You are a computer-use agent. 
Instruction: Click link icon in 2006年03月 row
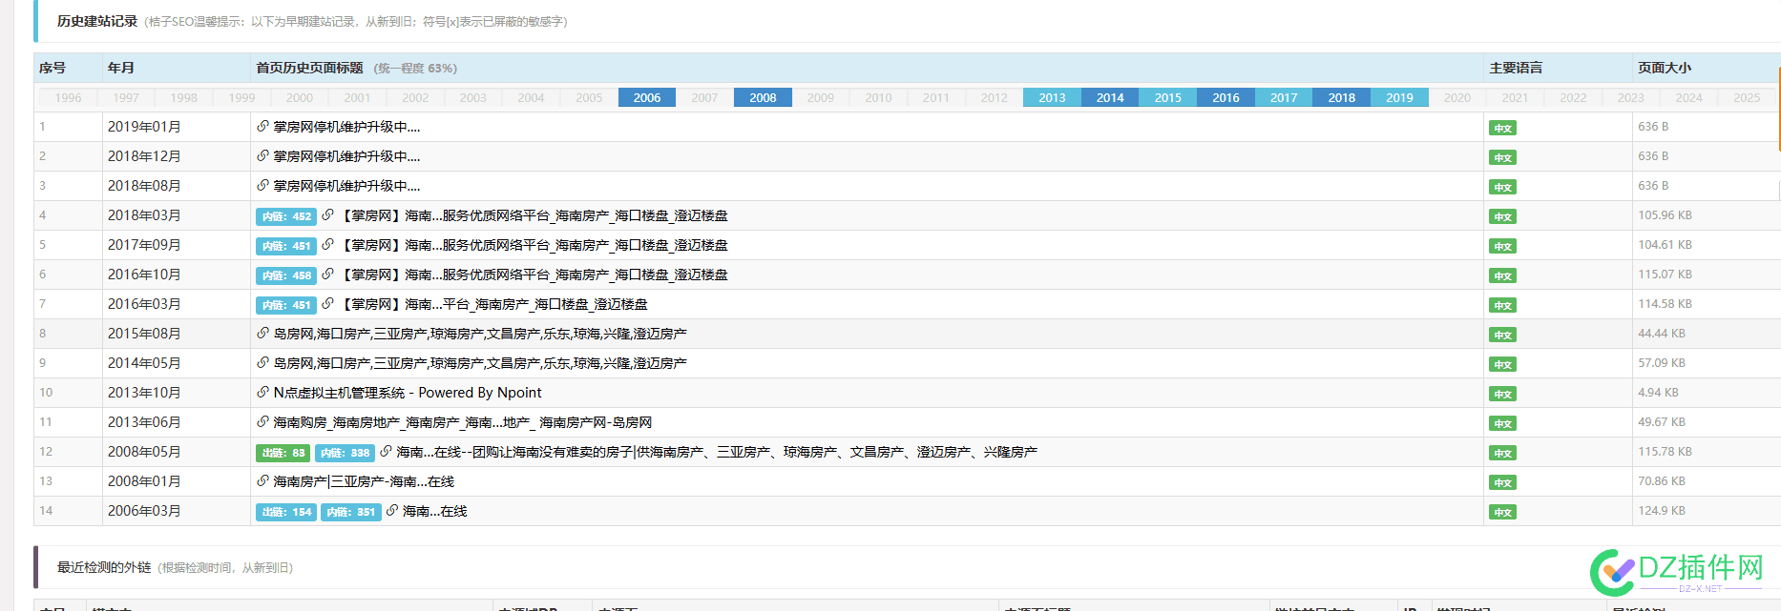[x=392, y=511]
